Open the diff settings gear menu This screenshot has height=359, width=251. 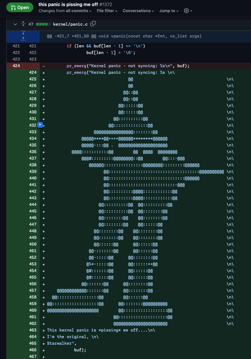click(188, 11)
